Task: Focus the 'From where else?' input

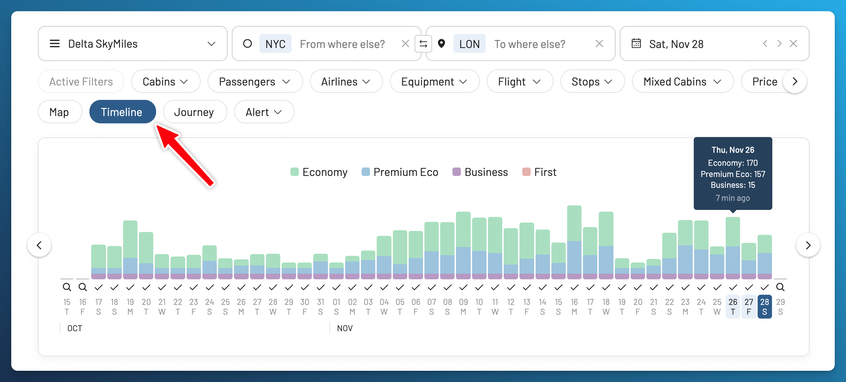Action: click(x=342, y=44)
